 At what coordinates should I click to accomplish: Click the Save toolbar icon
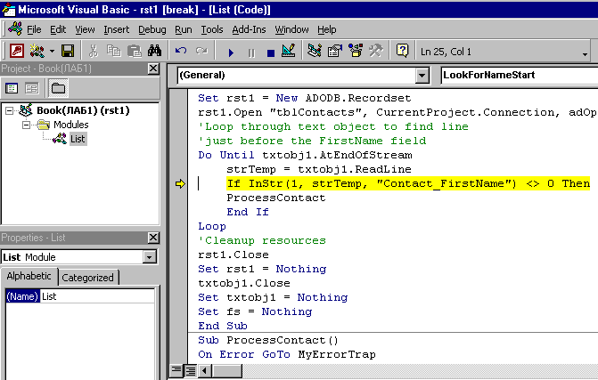pos(68,52)
